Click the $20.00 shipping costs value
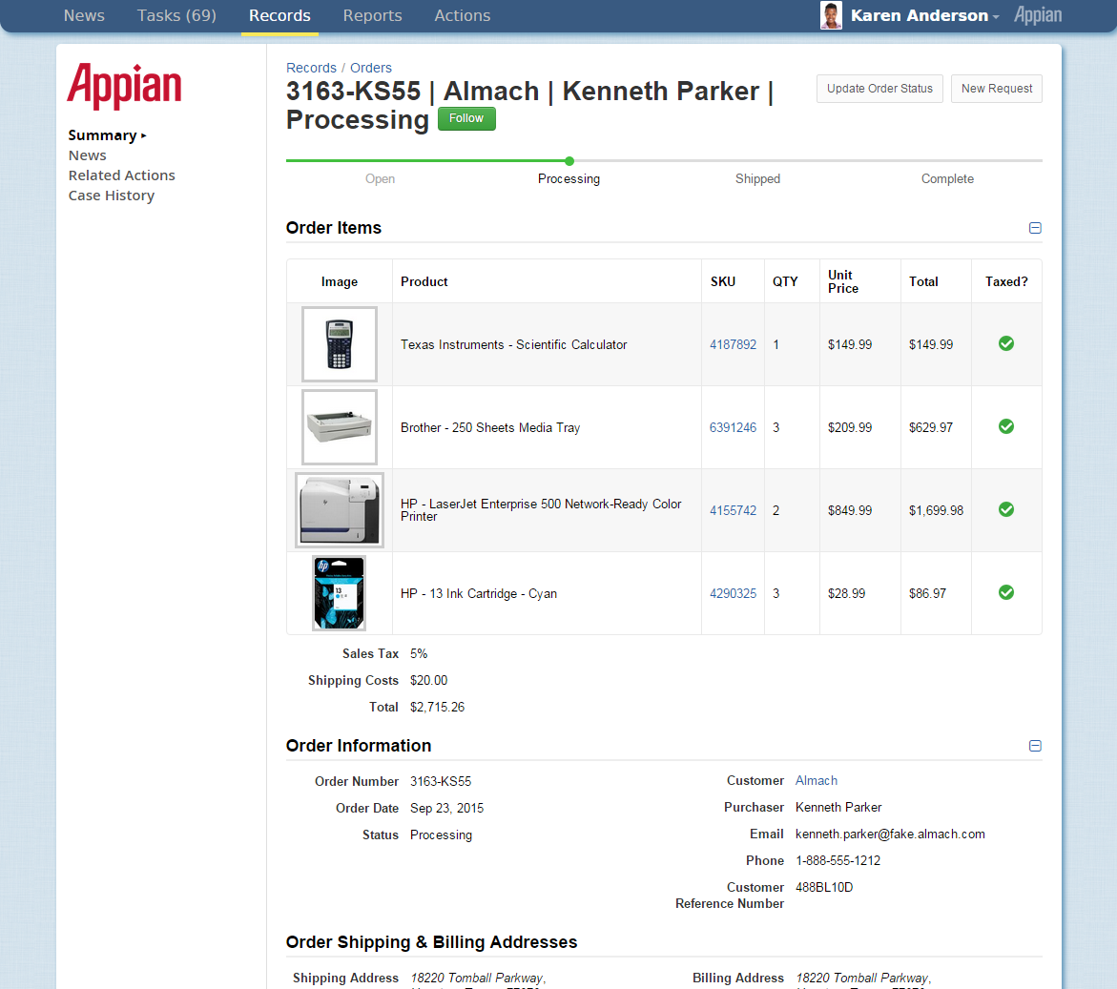Image resolution: width=1117 pixels, height=989 pixels. pos(429,680)
